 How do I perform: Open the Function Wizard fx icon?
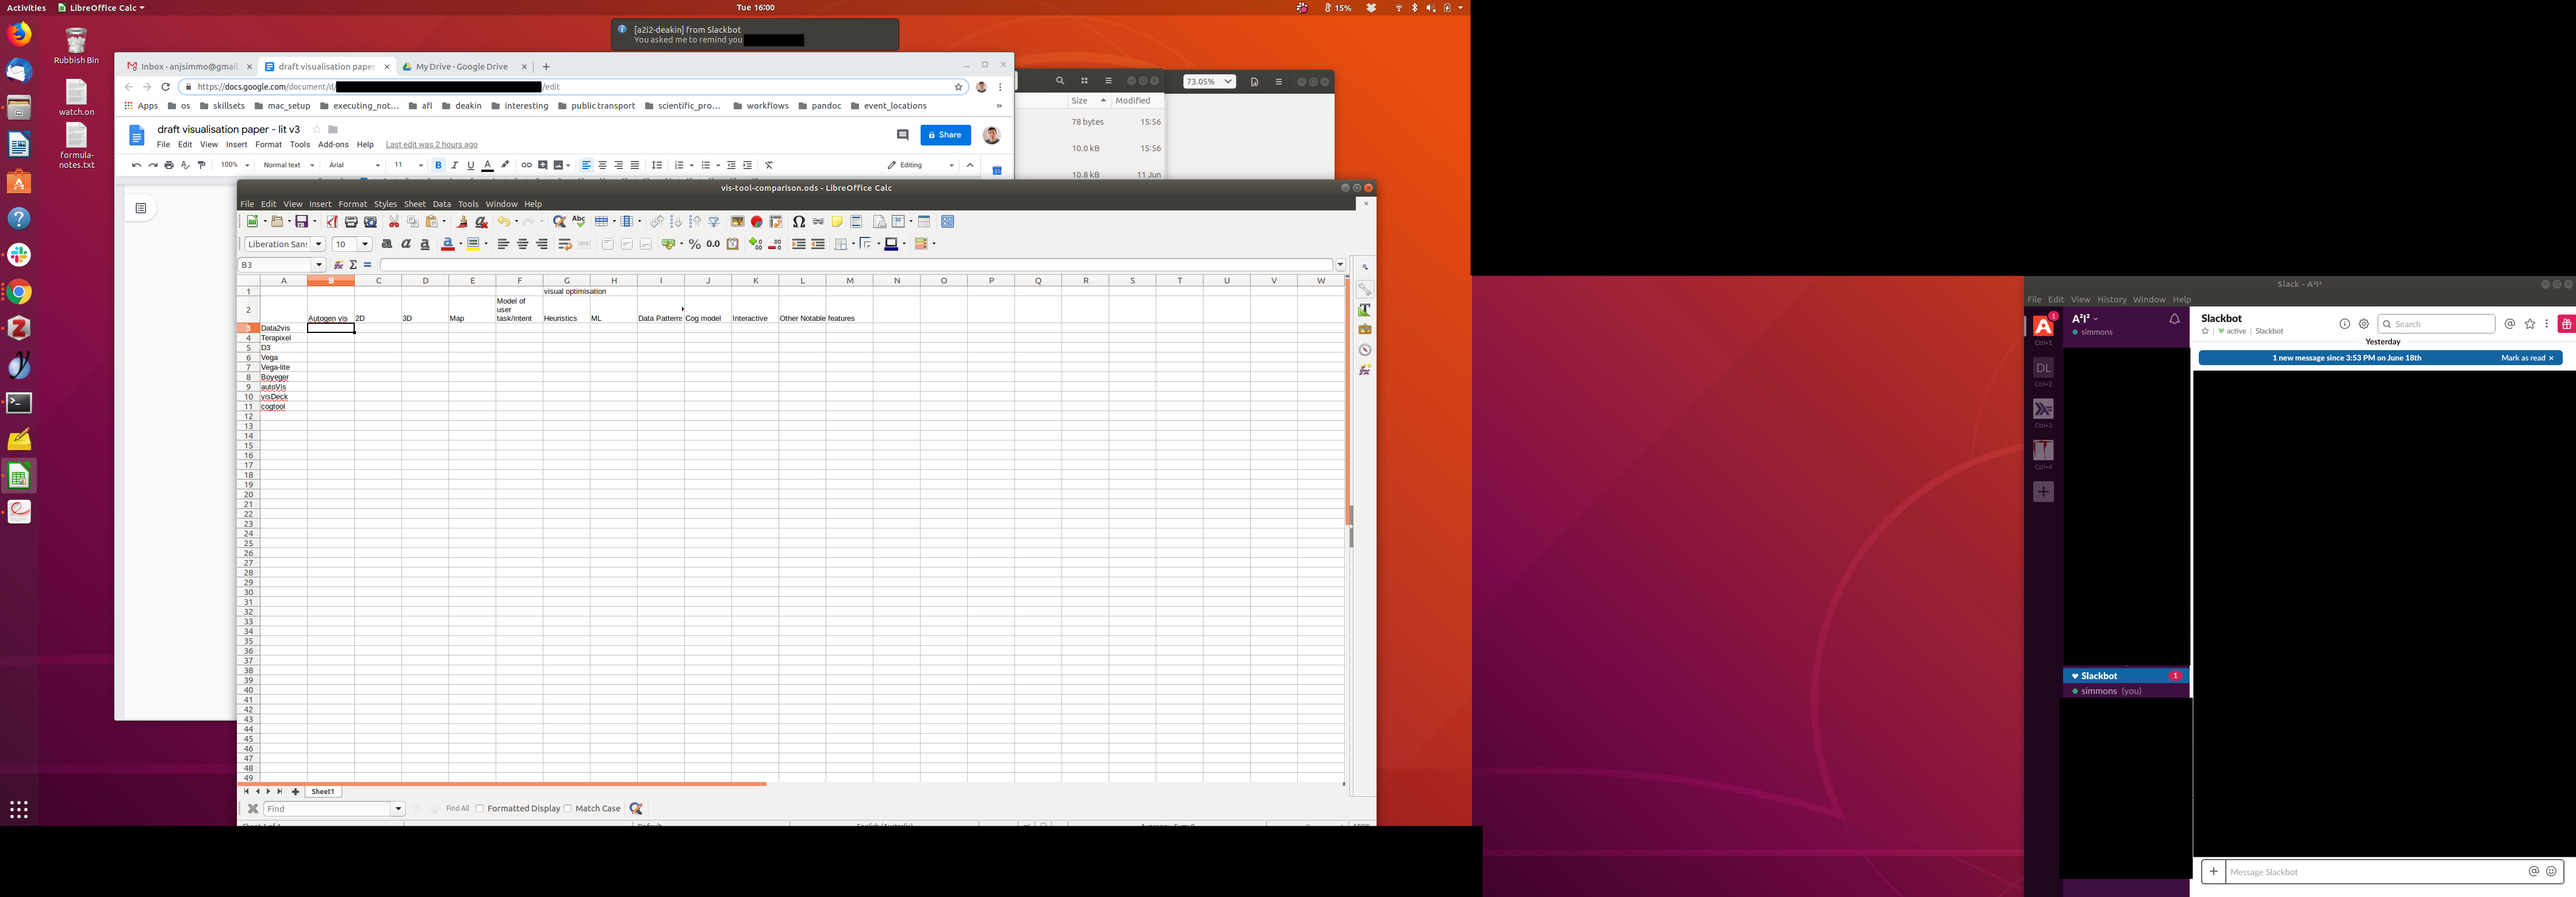click(338, 265)
